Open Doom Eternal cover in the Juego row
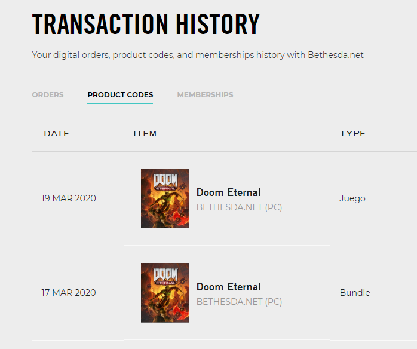417x349 pixels. coord(165,198)
